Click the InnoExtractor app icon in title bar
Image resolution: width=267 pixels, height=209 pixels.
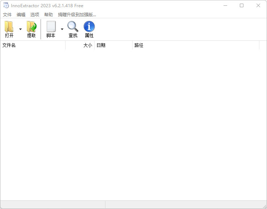(x=6, y=5)
